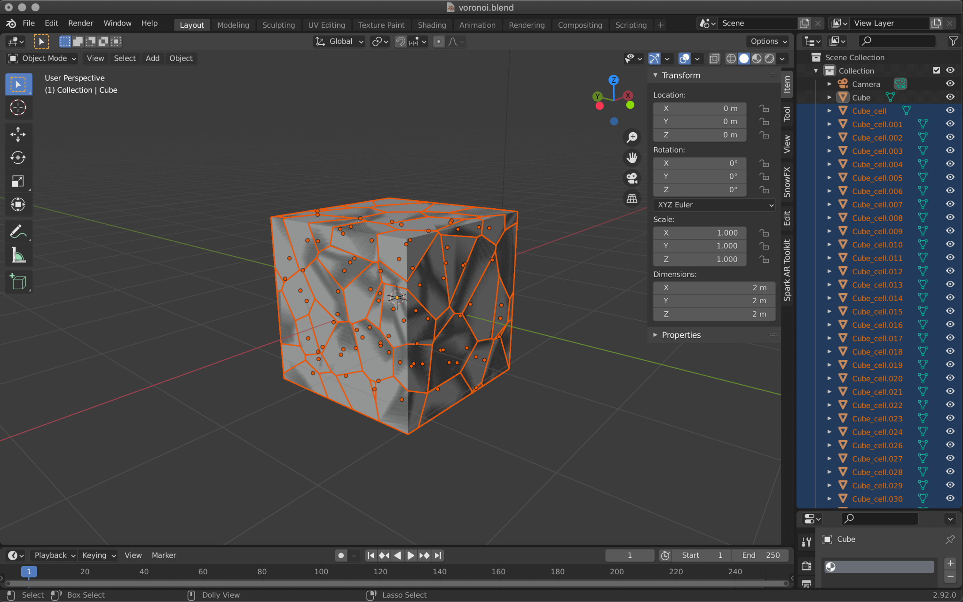The height and width of the screenshot is (602, 963).
Task: Select the Measure tool
Action: (x=18, y=255)
